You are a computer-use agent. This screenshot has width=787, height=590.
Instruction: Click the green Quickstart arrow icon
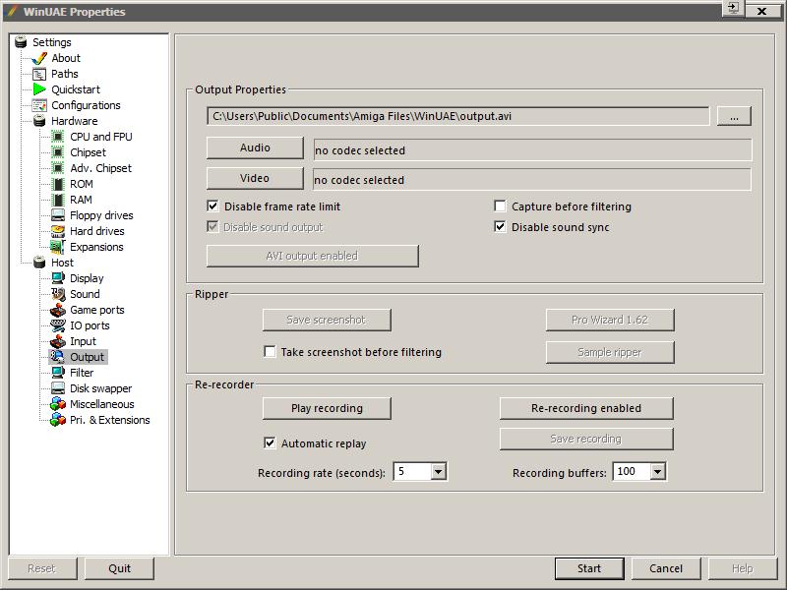point(39,89)
